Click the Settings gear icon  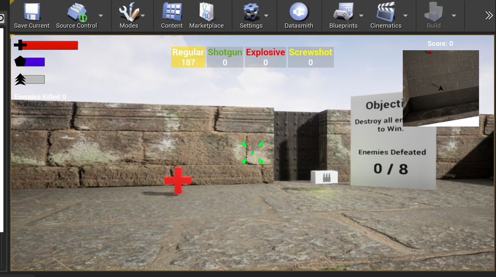click(250, 12)
